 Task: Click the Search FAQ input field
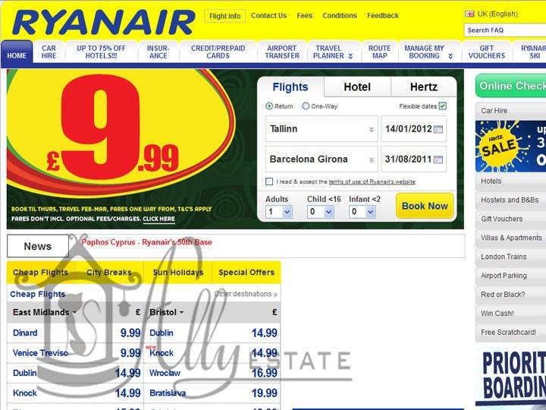(505, 30)
